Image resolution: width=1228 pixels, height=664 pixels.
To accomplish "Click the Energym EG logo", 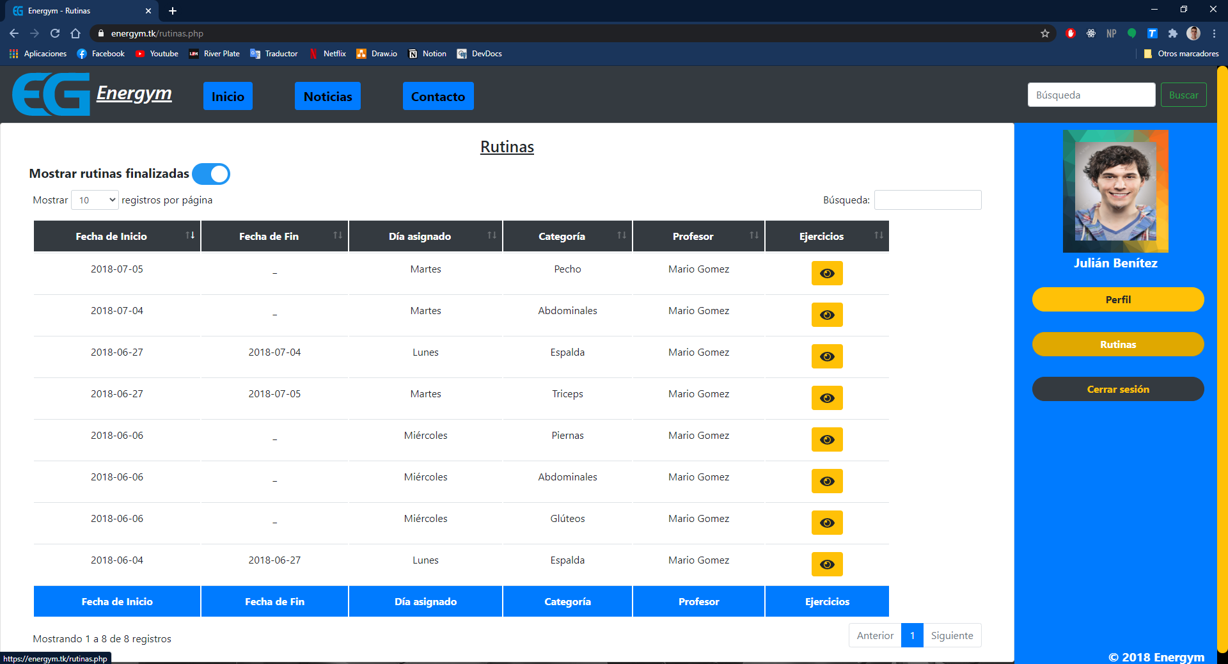I will [51, 95].
